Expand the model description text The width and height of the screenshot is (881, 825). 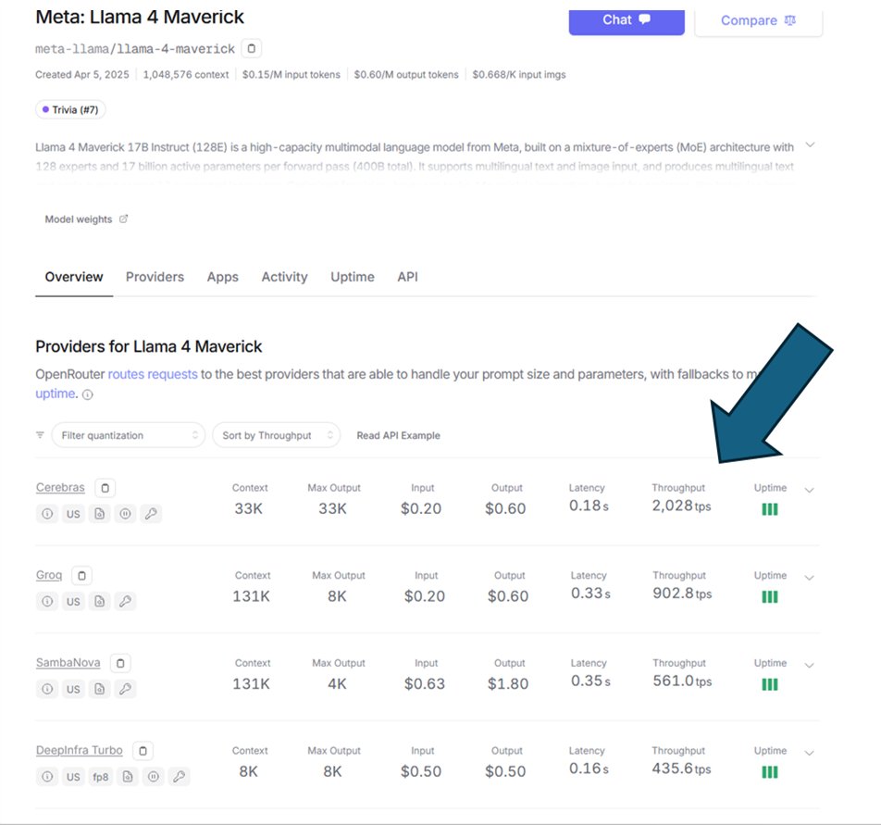tap(810, 145)
